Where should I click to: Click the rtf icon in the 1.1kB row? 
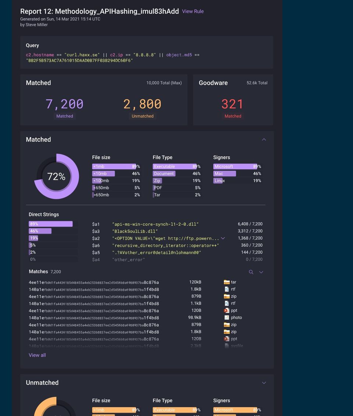(x=227, y=303)
